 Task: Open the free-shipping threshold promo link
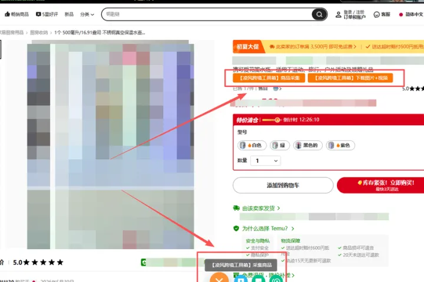[x=313, y=46]
